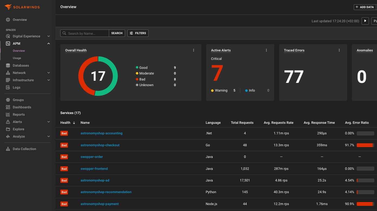377x211 pixels.
Task: Click the Logs icon in sidebar
Action: point(8,87)
